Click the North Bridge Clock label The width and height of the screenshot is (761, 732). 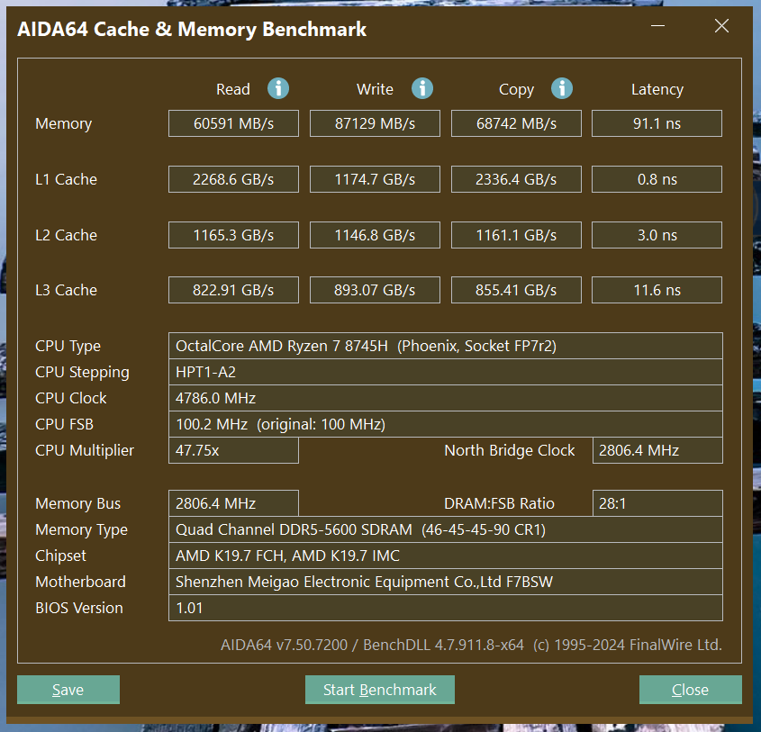pos(510,451)
